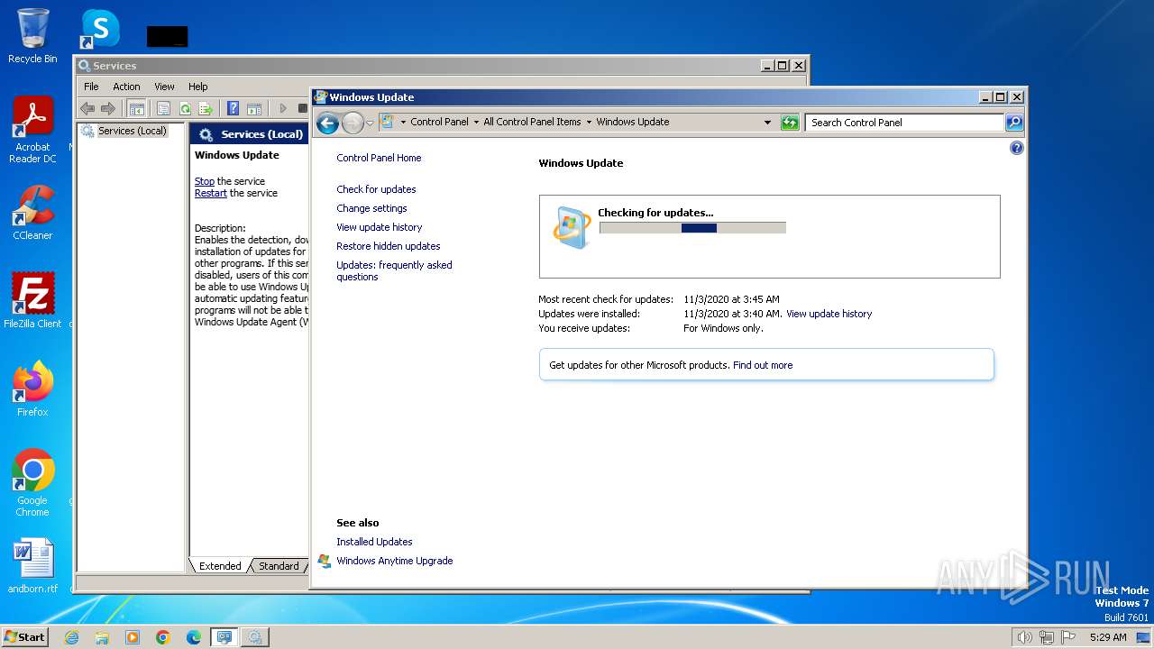
Task: Click the Checking for updates progress bar
Action: coord(692,228)
